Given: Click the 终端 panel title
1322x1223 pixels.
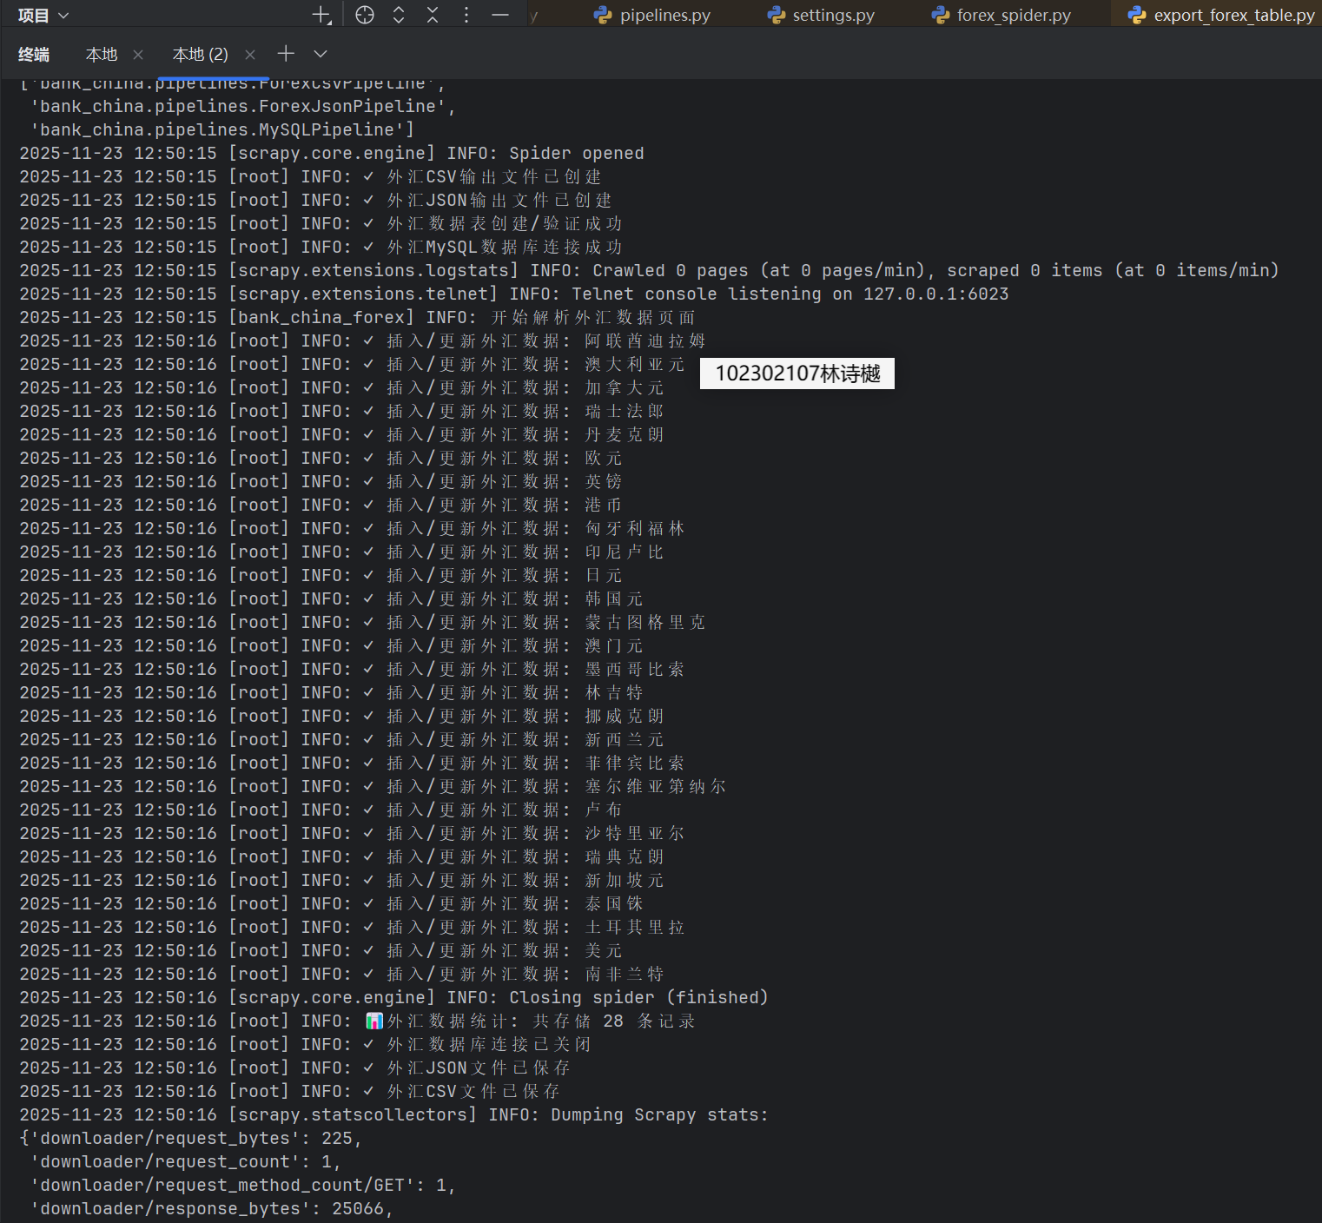Looking at the screenshot, I should pyautogui.click(x=34, y=54).
